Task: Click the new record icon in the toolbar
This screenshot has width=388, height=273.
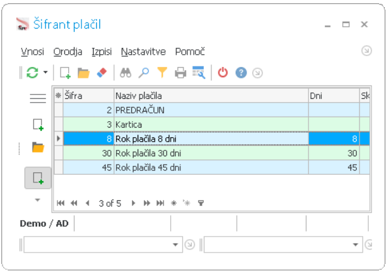Action: pyautogui.click(x=66, y=73)
